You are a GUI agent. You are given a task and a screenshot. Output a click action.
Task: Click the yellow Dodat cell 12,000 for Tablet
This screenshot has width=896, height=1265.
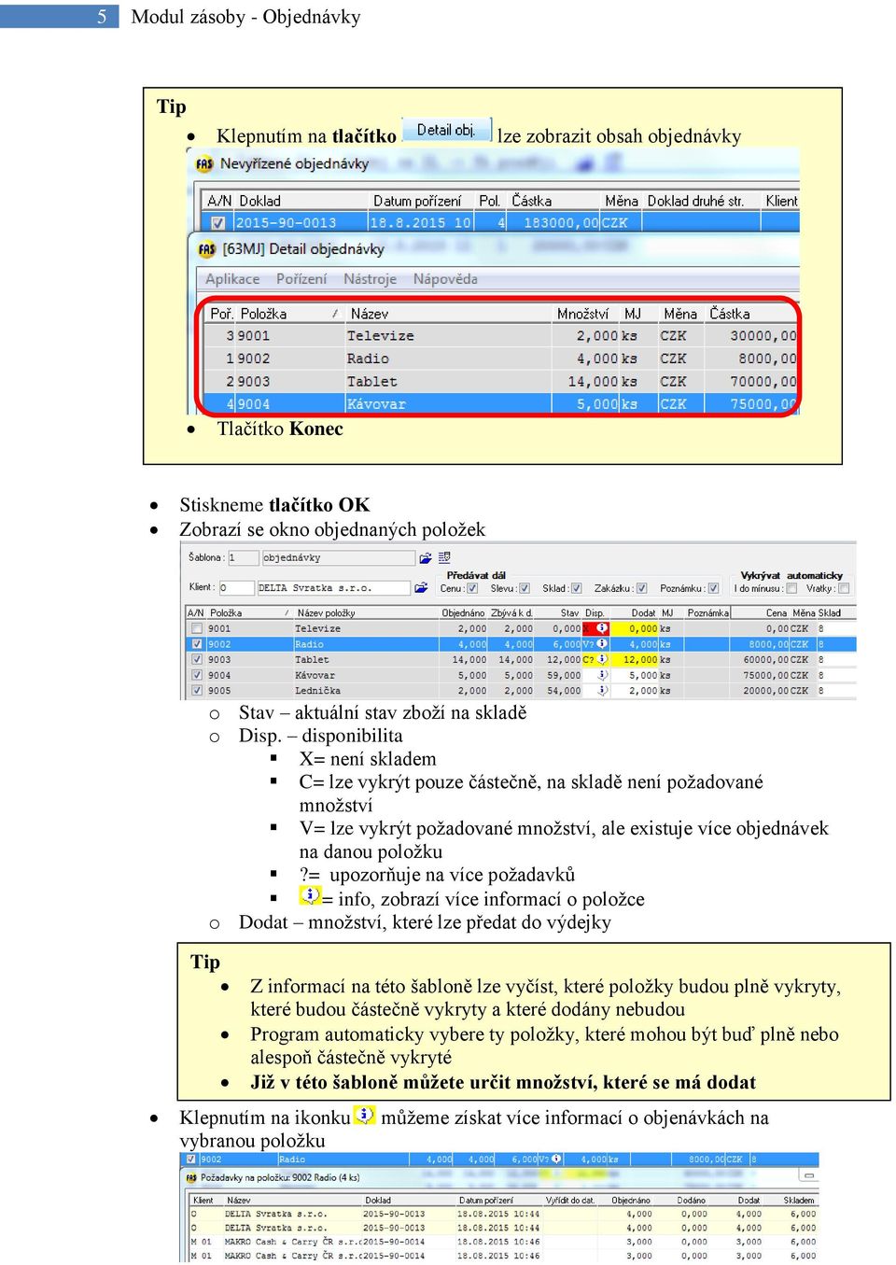click(635, 660)
